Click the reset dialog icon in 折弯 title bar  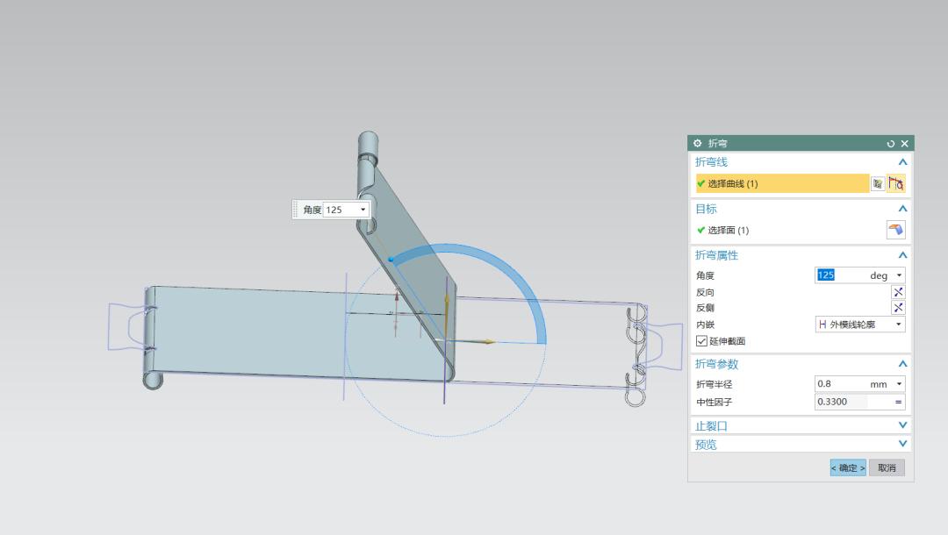(891, 144)
